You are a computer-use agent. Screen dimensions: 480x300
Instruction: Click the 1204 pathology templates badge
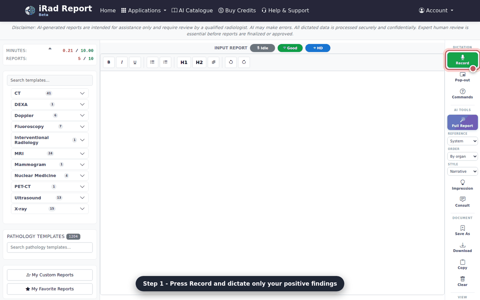(73, 236)
